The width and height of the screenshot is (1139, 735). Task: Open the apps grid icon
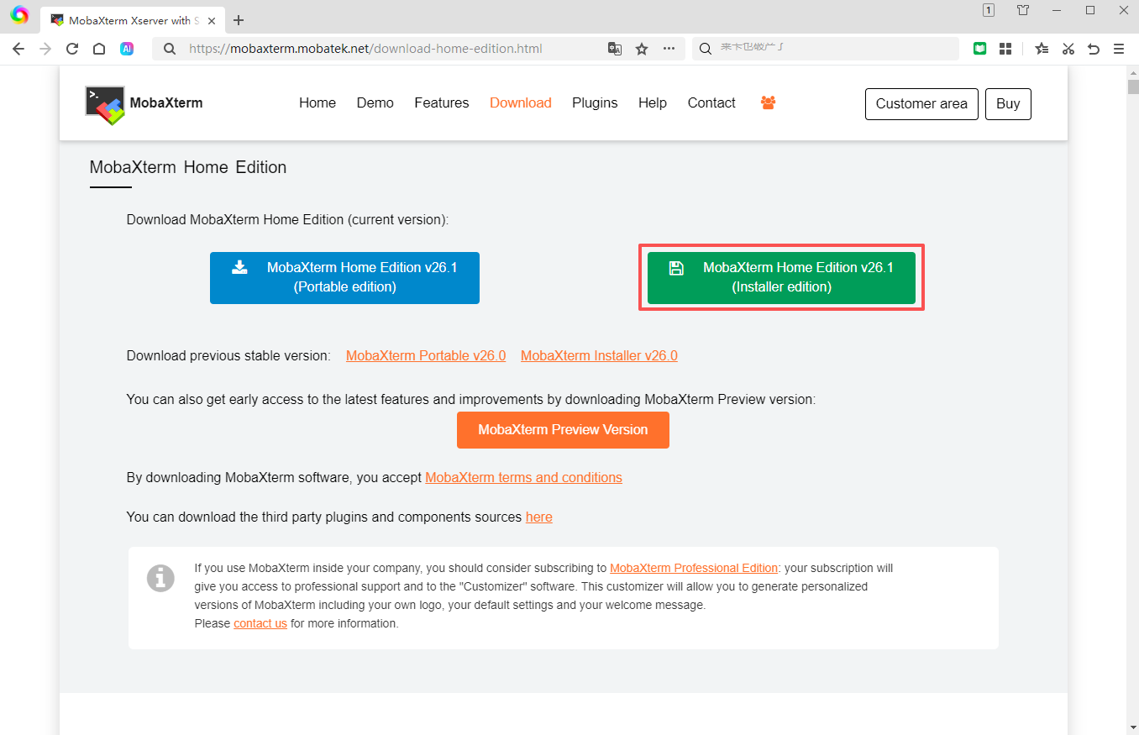(x=1005, y=49)
